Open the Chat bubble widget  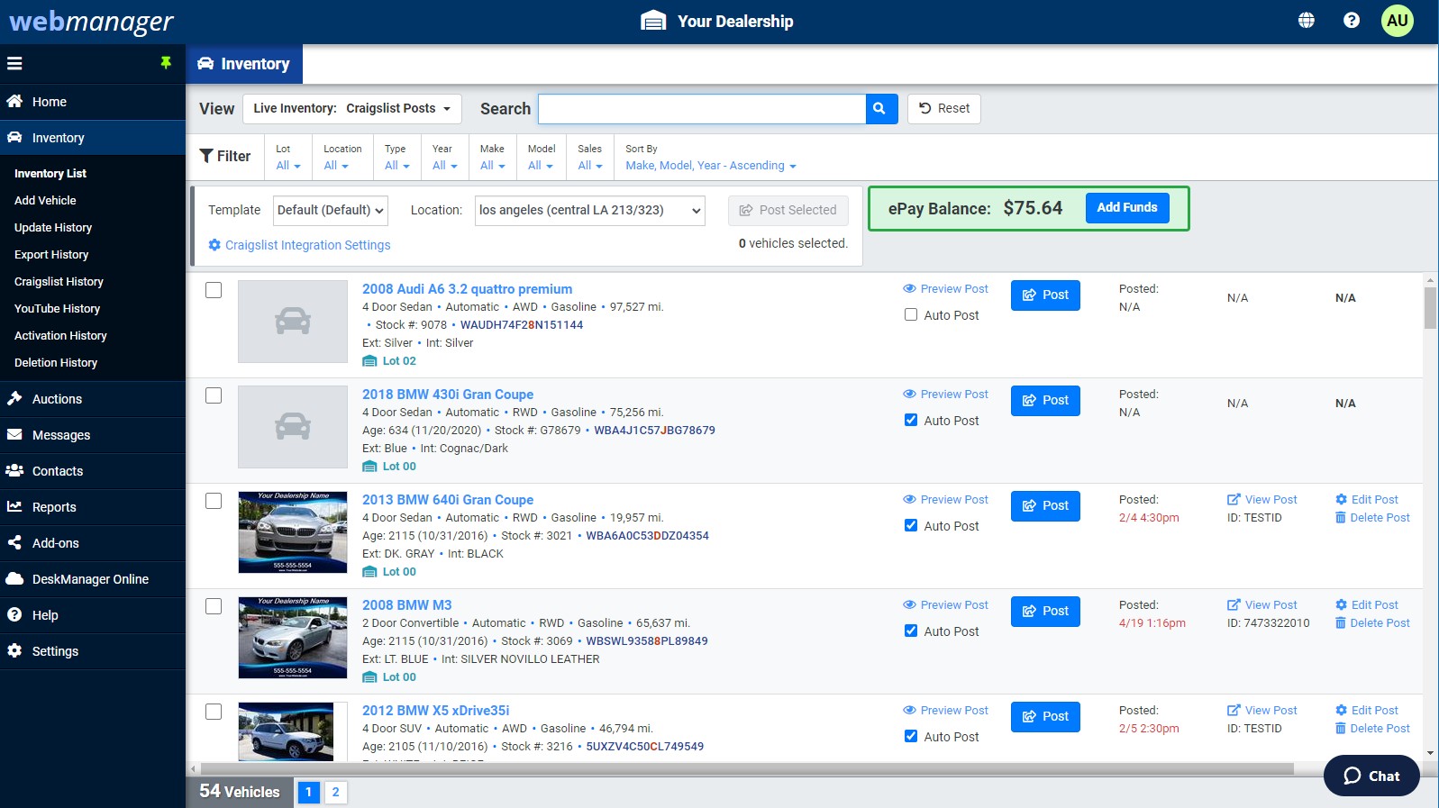tap(1371, 776)
